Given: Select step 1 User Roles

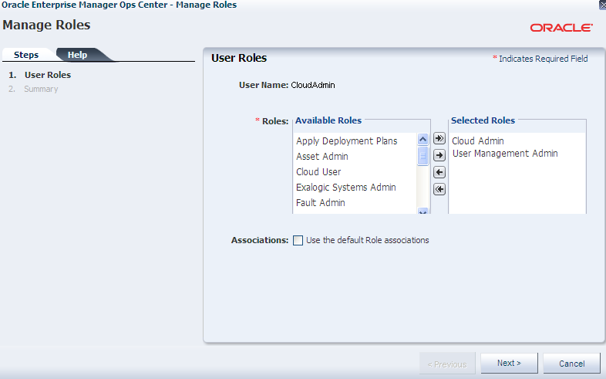Looking at the screenshot, I should point(48,75).
